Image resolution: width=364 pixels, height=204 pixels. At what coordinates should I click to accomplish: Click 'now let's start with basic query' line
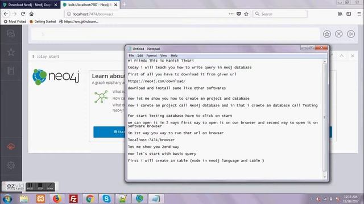tap(162, 154)
